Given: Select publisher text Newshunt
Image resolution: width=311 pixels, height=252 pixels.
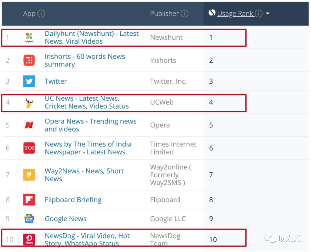Looking at the screenshot, I should click(166, 37).
